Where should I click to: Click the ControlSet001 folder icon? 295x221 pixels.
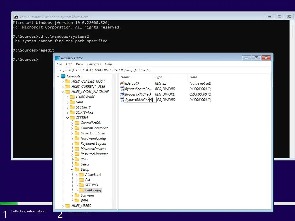[x=77, y=123]
